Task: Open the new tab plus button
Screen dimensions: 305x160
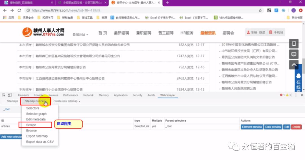Action: pos(167,3)
